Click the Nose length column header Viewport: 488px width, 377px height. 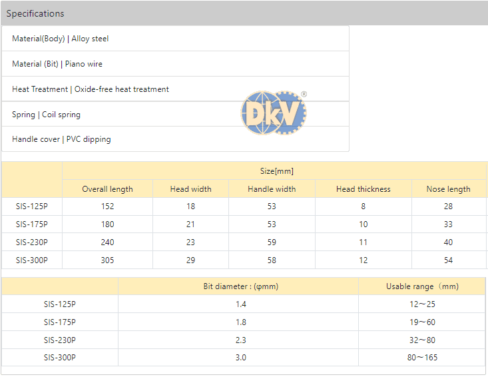[x=448, y=189]
